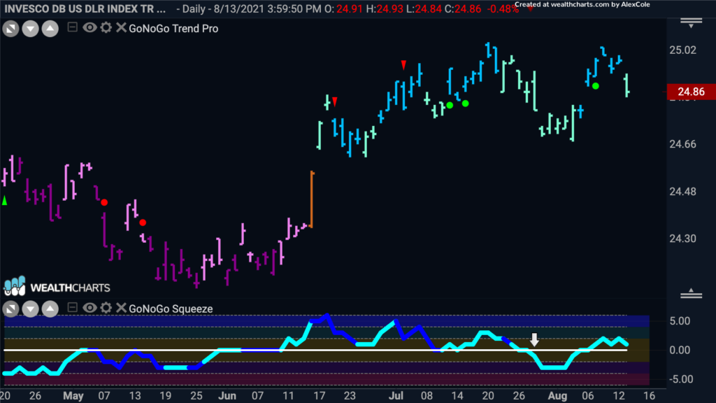Collapse the GoNoGo Trend Pro indicator
The width and height of the screenshot is (716, 403).
[72, 27]
